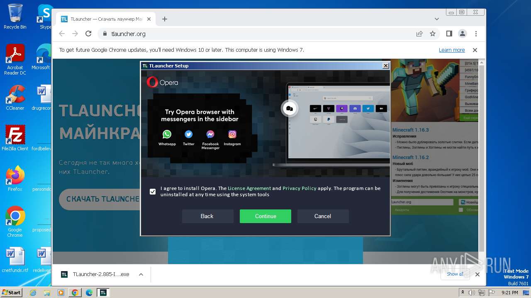Open Chrome's side panel icon
Image resolution: width=531 pixels, height=298 pixels.
point(449,34)
